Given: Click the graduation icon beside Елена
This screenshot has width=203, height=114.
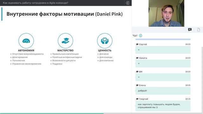Looking at the screenshot, I should 137,85.
